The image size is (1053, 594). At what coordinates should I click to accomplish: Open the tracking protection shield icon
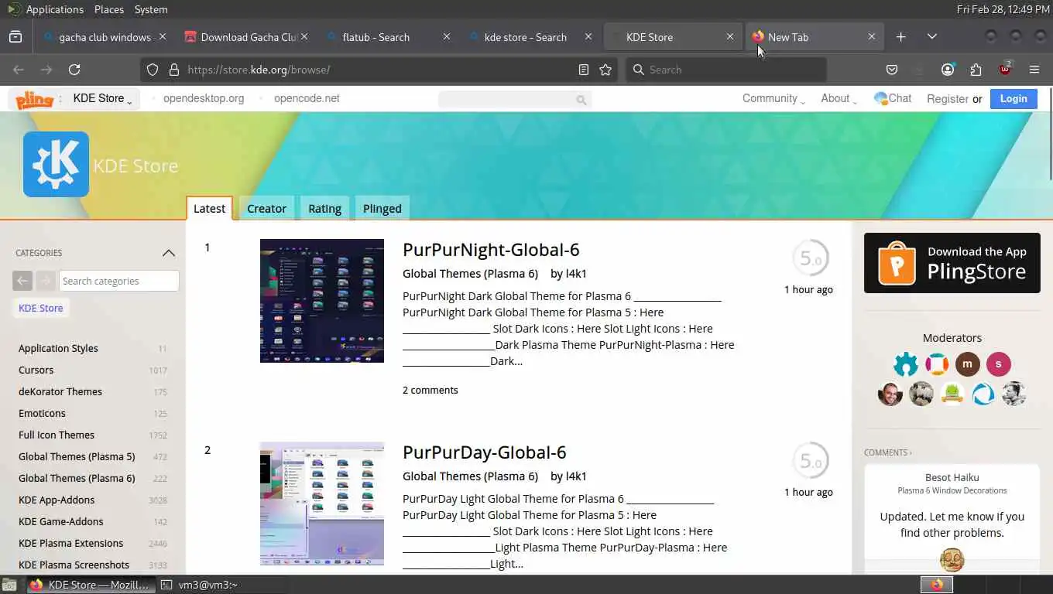[x=153, y=70]
